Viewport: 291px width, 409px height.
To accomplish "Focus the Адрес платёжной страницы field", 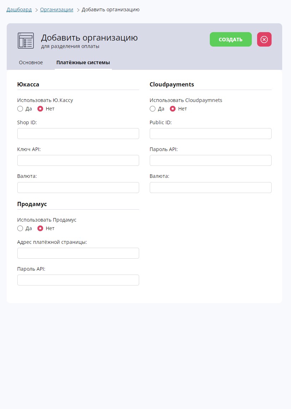I will click(x=78, y=253).
